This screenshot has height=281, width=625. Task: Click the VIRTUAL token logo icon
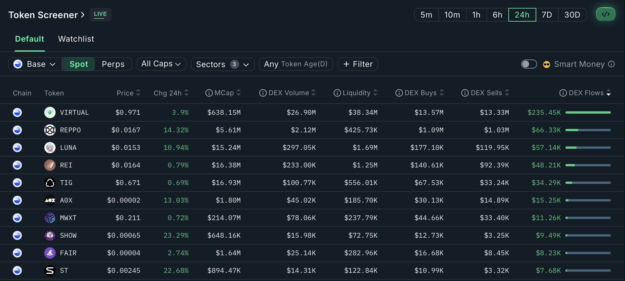50,112
